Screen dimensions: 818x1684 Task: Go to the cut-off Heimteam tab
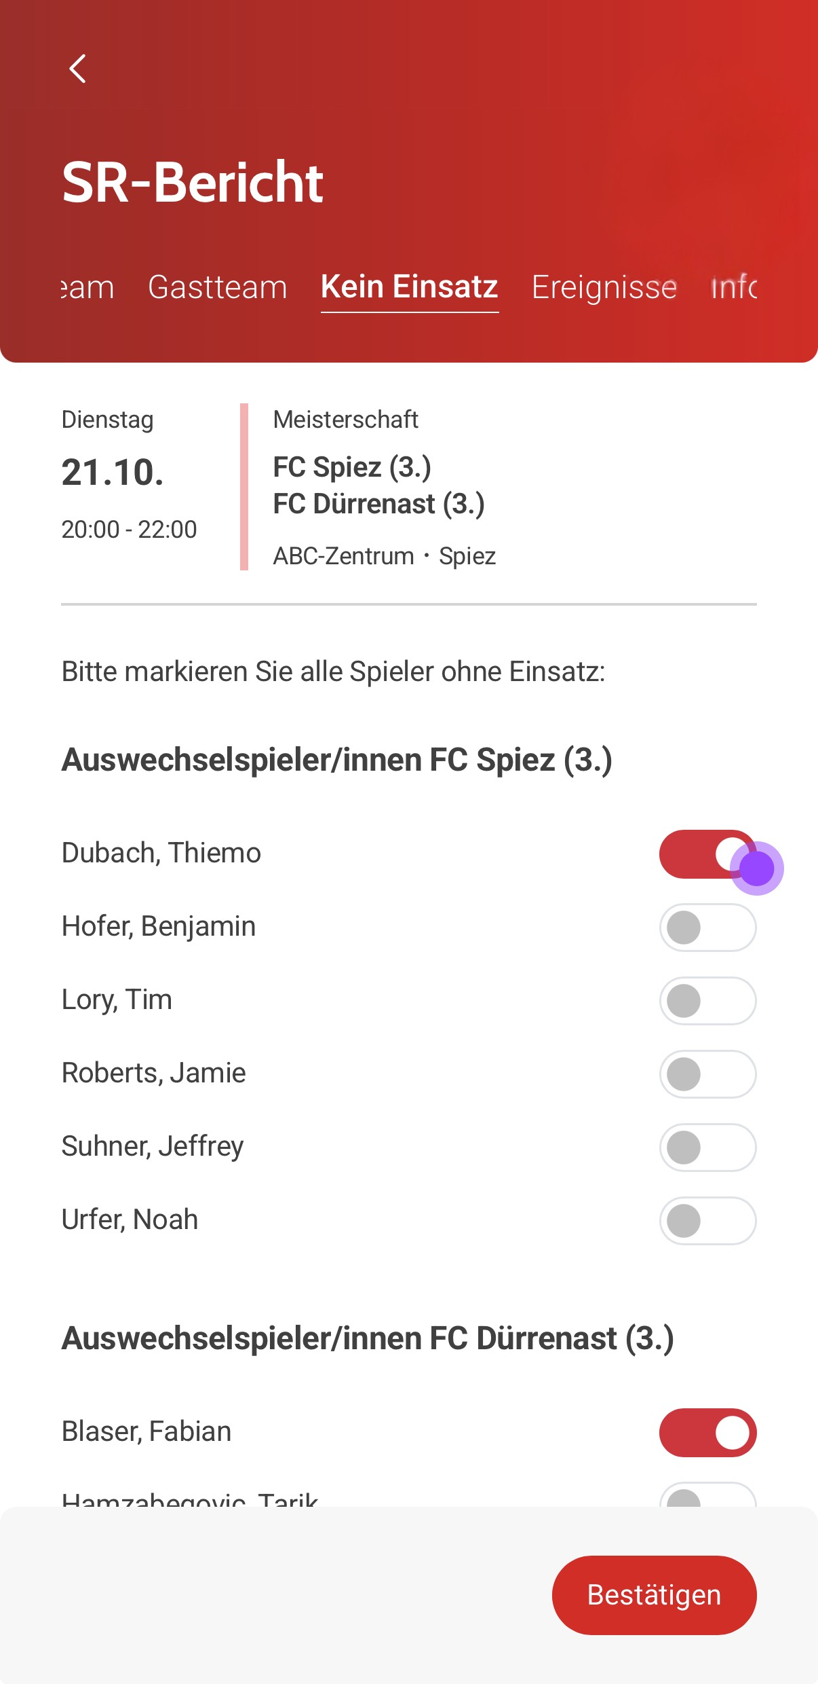(87, 287)
